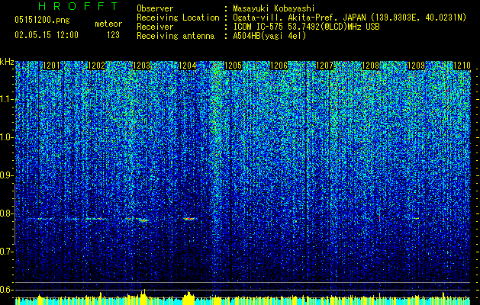Click the kHz axis unit label
Screen dimensions: 480x305
[7, 62]
